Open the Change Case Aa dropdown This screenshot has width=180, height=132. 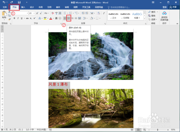pos(46,13)
